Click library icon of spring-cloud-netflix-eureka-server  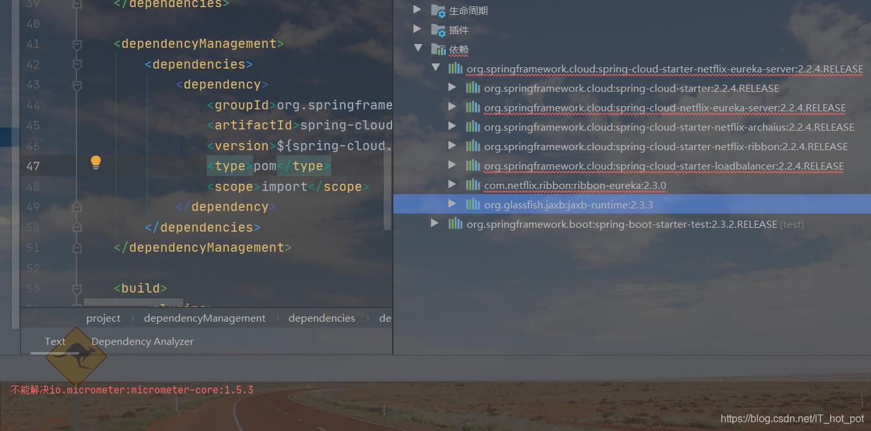473,107
